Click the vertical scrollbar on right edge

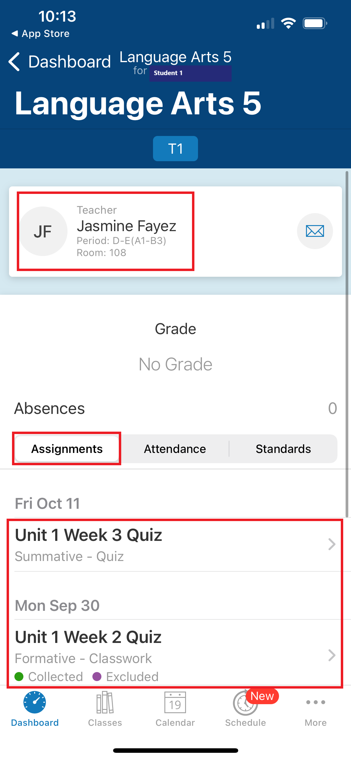point(347,344)
